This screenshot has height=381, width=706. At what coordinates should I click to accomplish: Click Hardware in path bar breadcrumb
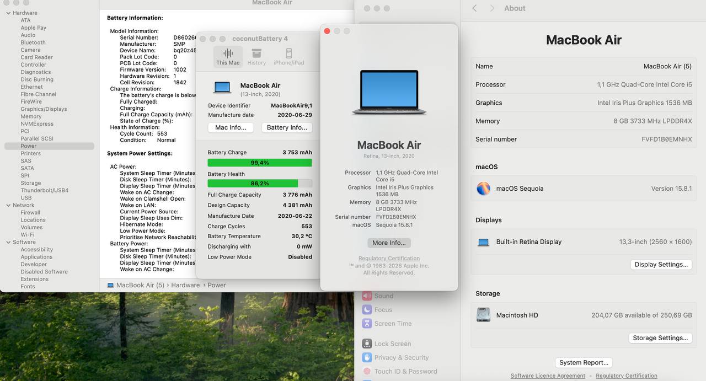(185, 285)
